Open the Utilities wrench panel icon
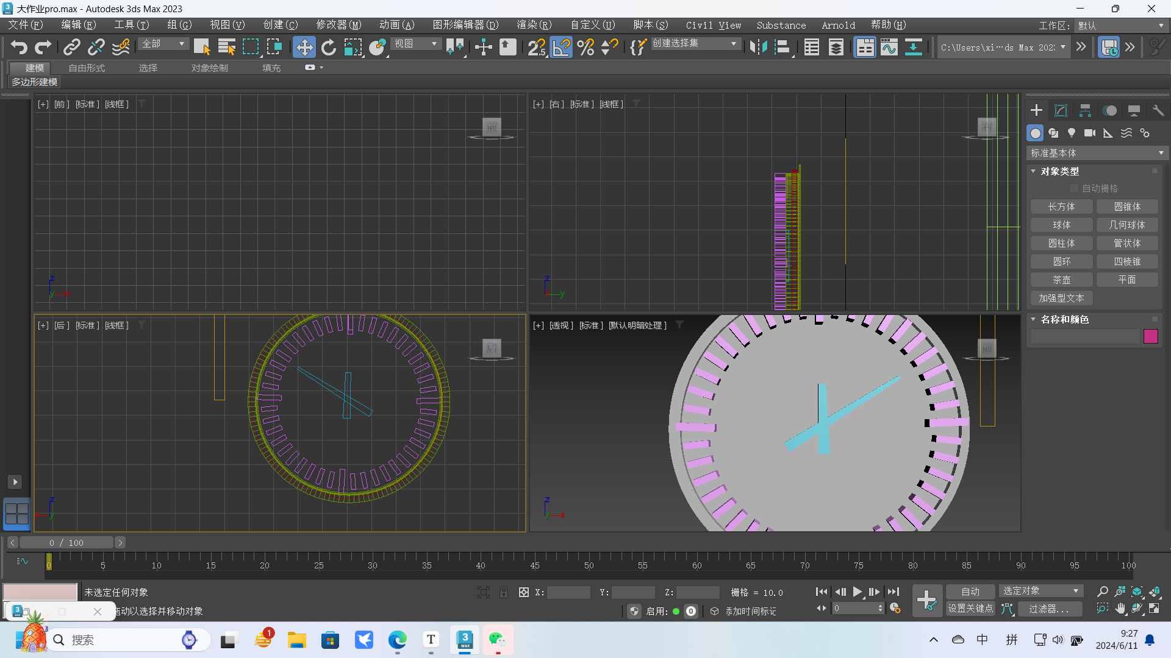 (x=1158, y=110)
